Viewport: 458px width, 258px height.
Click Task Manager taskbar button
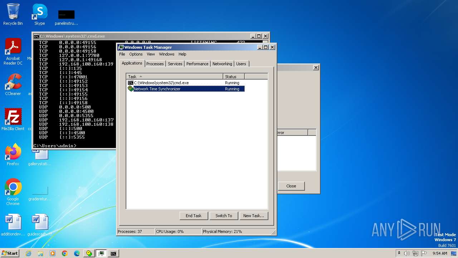click(101, 253)
